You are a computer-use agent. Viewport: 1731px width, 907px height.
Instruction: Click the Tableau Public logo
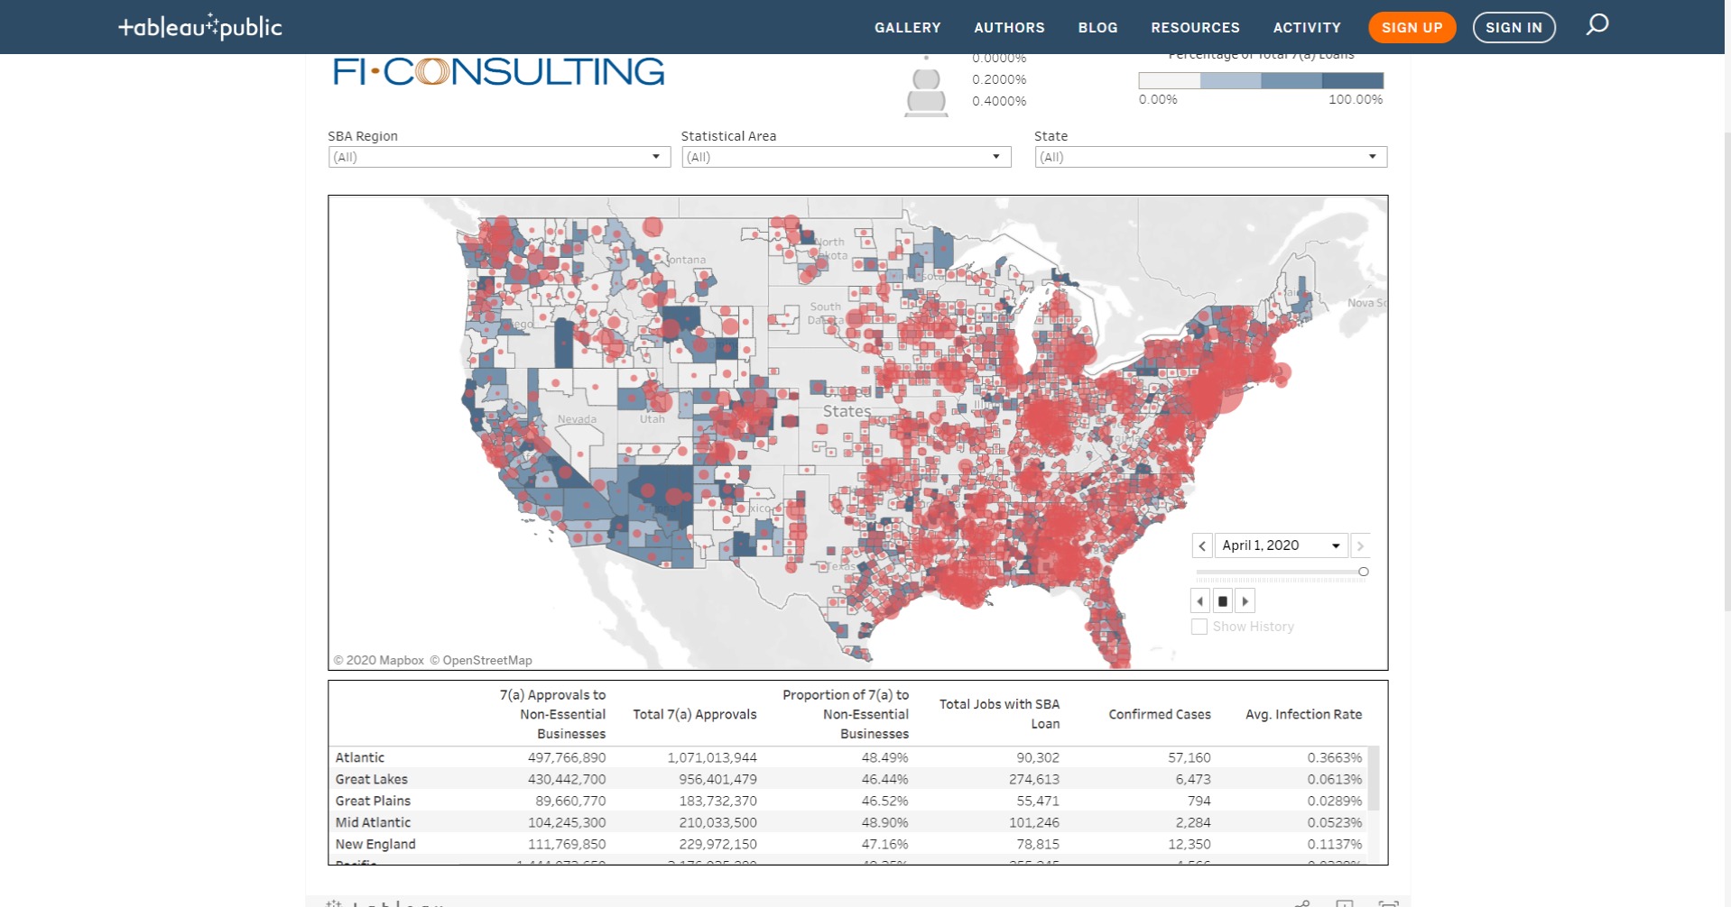200,27
